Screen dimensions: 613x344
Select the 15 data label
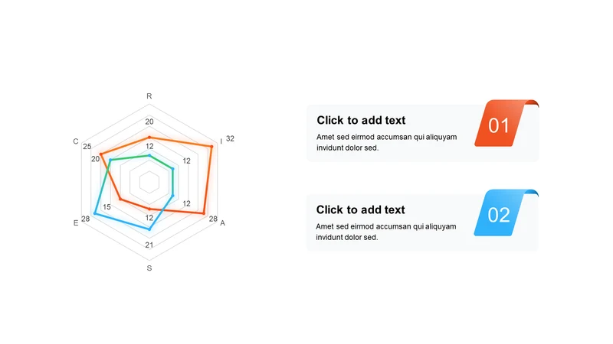107,207
